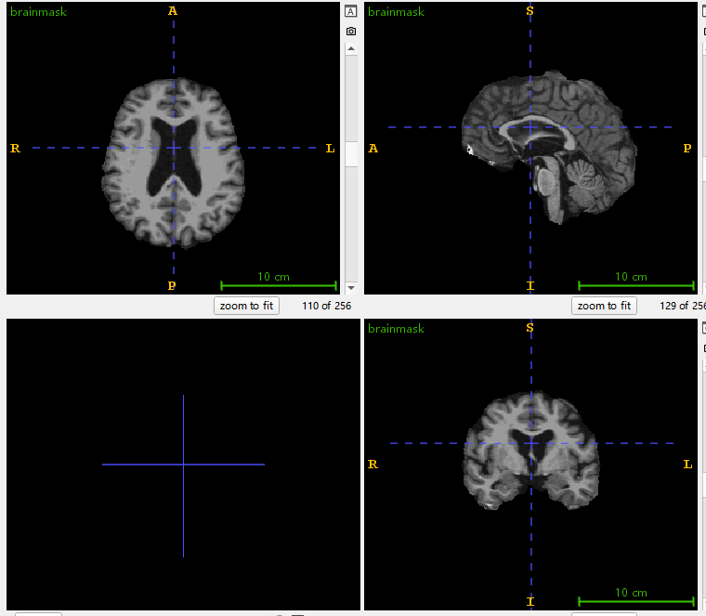Screen dimensions: 706x616
Task: Toggle the annotation 'A' icon in axial view
Action: (x=350, y=12)
